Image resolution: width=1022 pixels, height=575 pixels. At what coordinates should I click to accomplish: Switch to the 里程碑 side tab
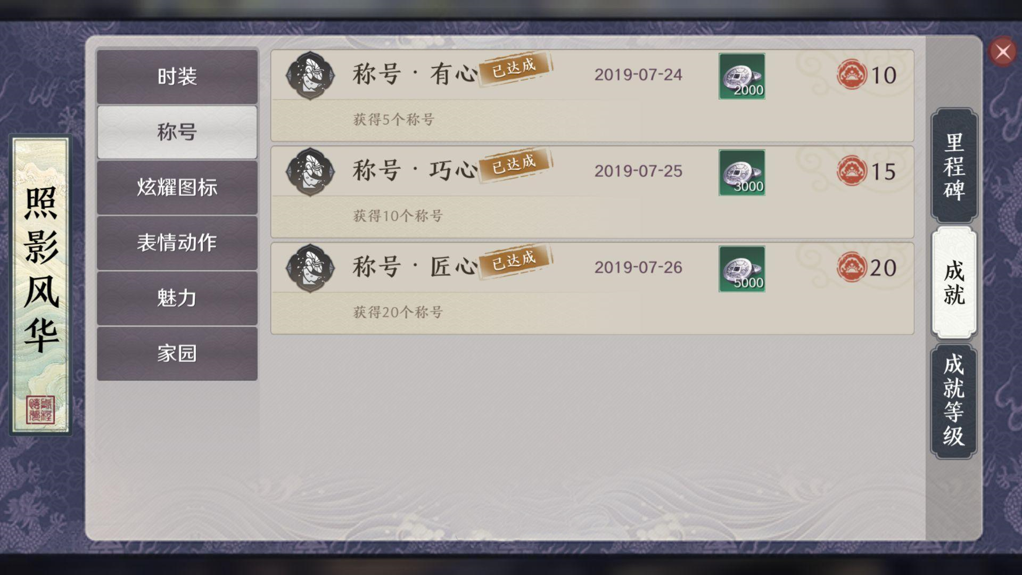coord(954,166)
